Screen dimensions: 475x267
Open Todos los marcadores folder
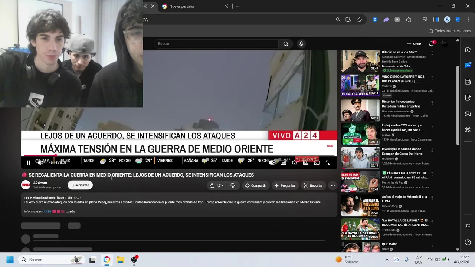click(x=449, y=31)
